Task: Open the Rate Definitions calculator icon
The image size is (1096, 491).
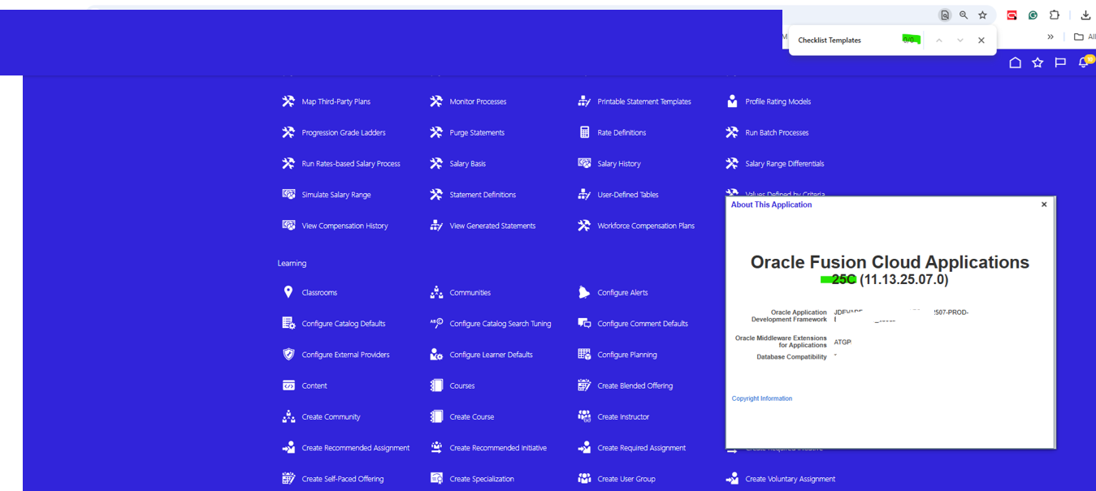Action: coord(584,132)
